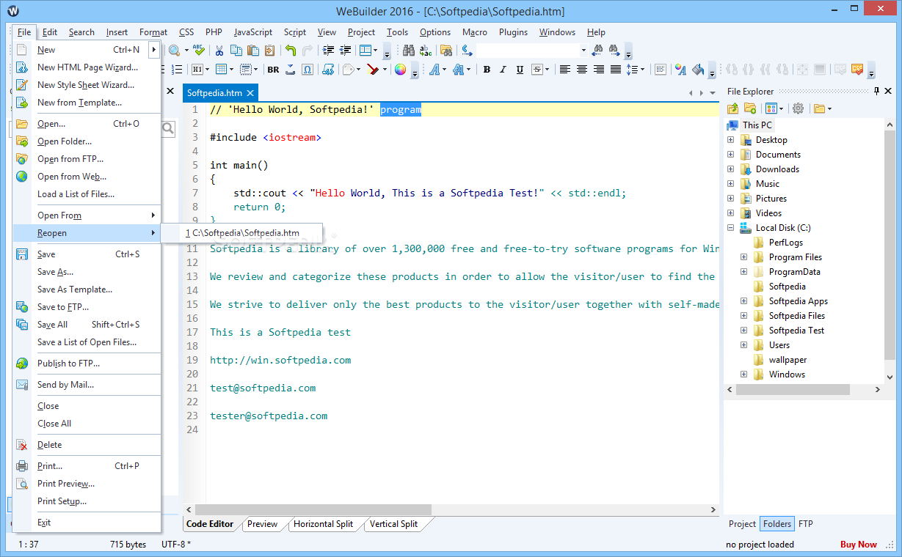Image resolution: width=902 pixels, height=557 pixels.
Task: Toggle align right
Action: 598,69
